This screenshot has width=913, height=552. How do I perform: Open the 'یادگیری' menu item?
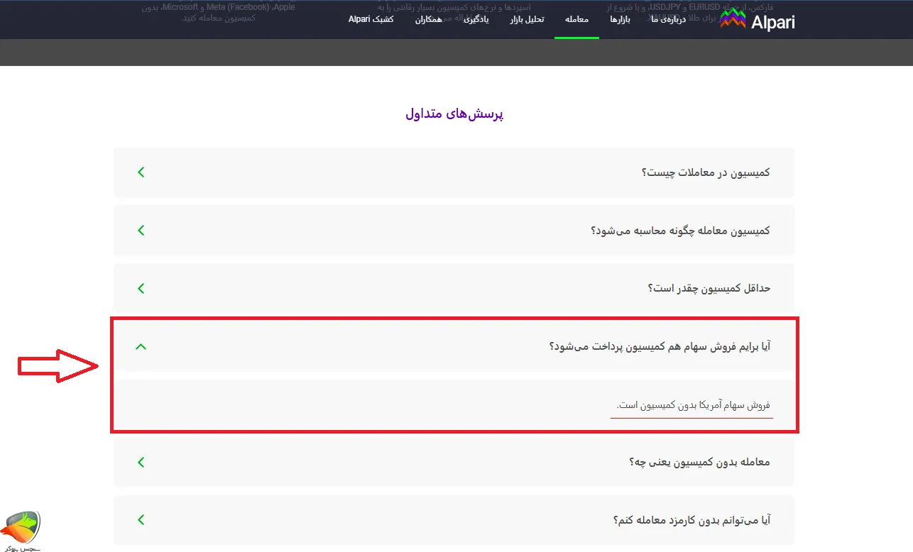[476, 19]
